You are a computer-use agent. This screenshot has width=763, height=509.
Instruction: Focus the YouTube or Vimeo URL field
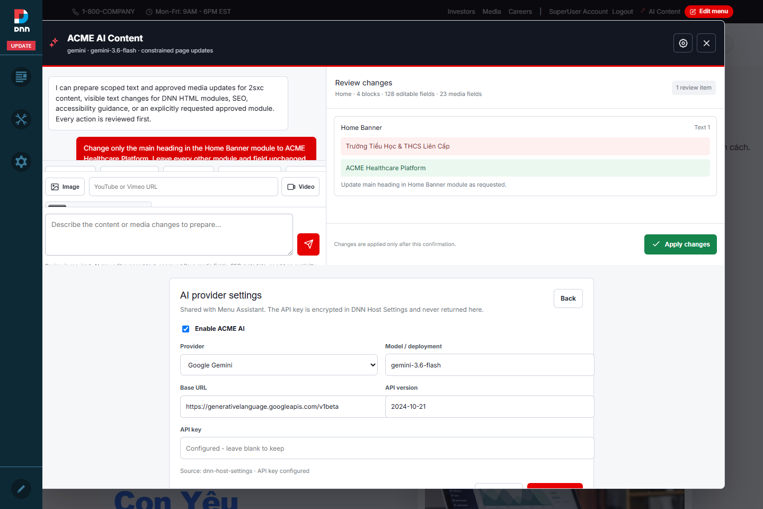(183, 187)
